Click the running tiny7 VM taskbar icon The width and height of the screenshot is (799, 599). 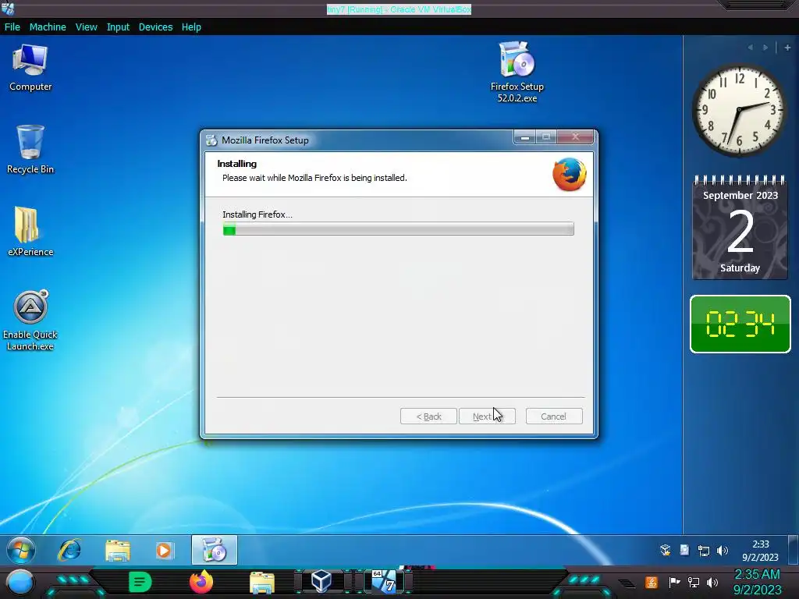(384, 581)
